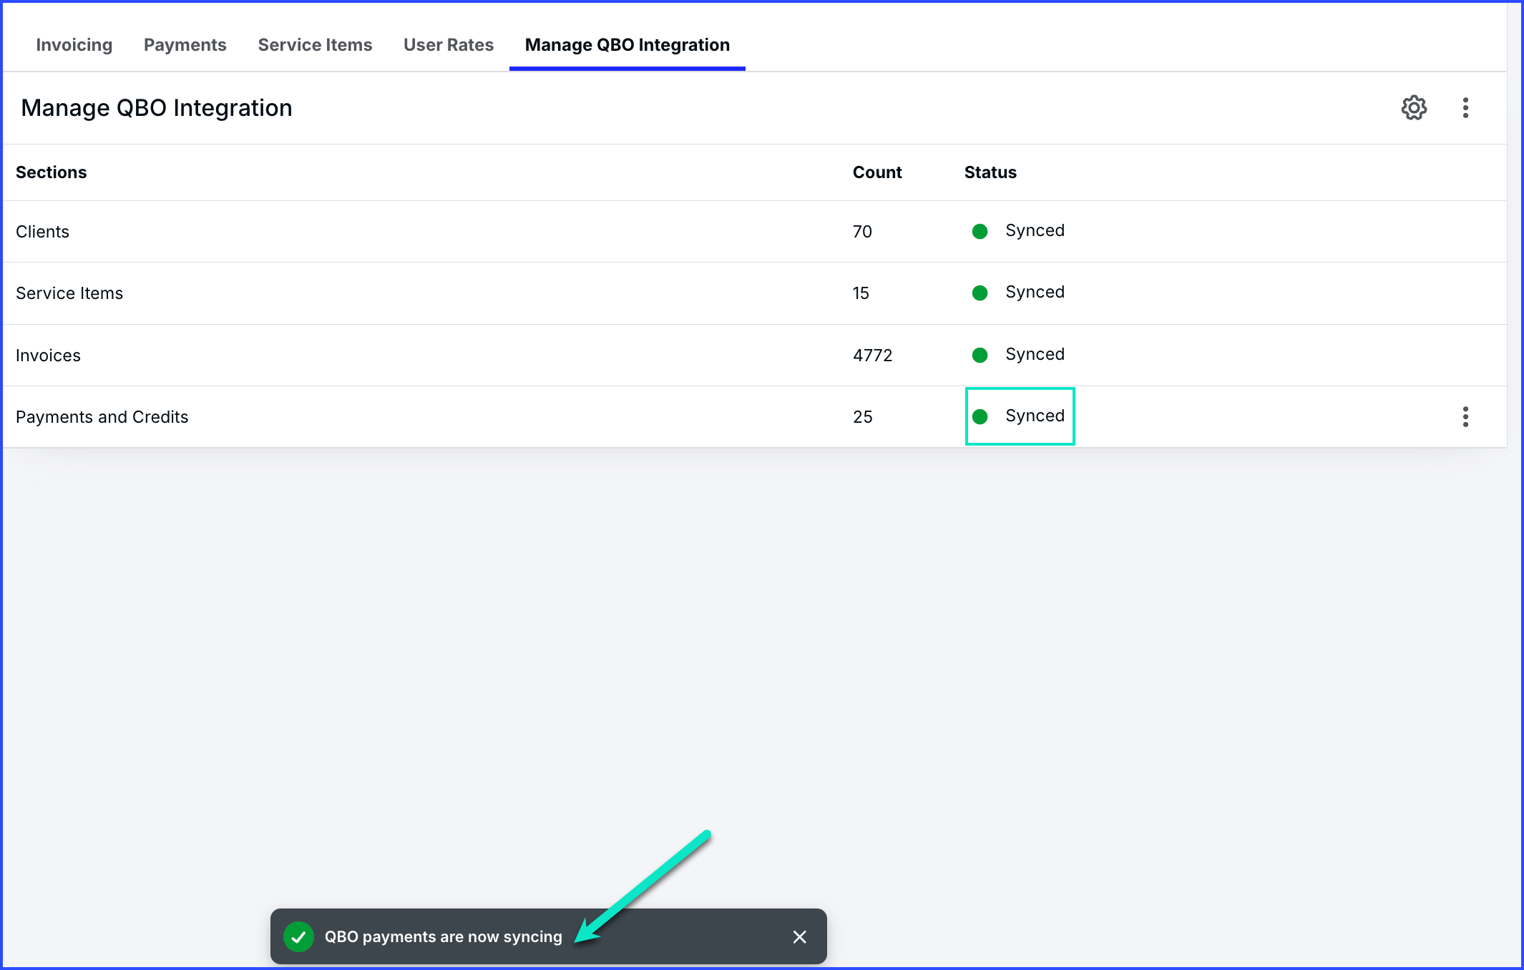Open the page header three-dot menu
This screenshot has height=970, width=1524.
pos(1465,108)
